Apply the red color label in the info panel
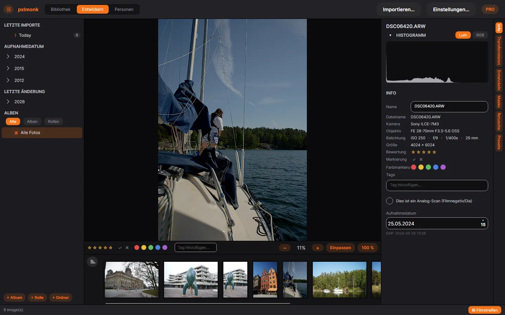 (x=414, y=167)
